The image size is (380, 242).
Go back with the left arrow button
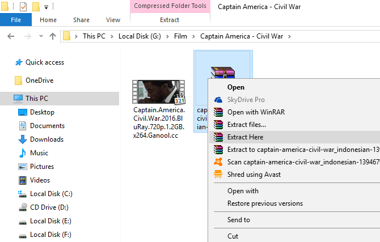(11, 36)
